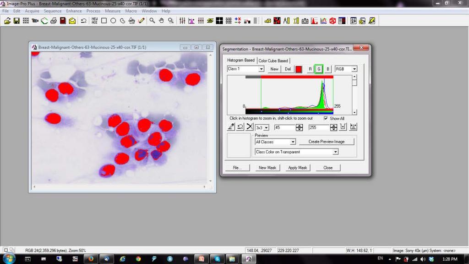Click the red segmentation toolbar icon
The image size is (469, 264).
[277, 21]
